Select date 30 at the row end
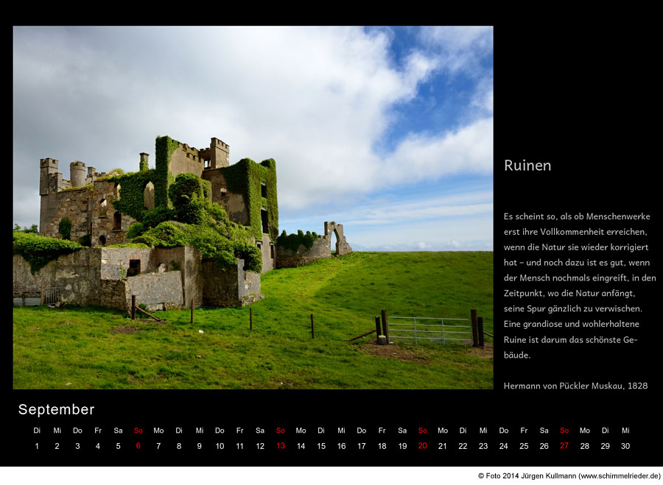Viewport: 663px width, 485px height. pyautogui.click(x=625, y=446)
